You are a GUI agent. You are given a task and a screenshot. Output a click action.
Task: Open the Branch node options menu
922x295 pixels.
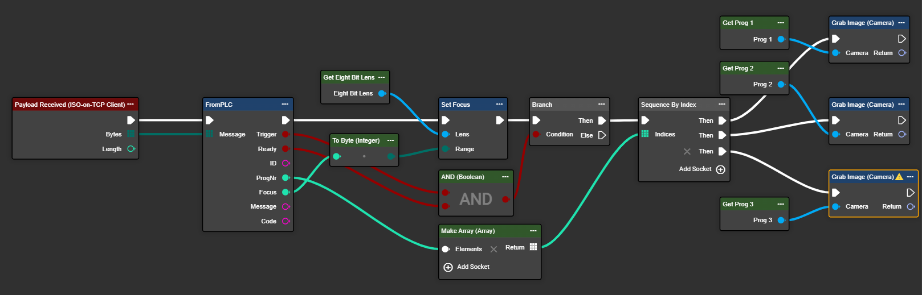click(x=601, y=105)
